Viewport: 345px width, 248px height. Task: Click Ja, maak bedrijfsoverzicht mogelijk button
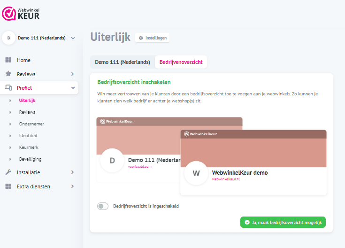tap(283, 222)
